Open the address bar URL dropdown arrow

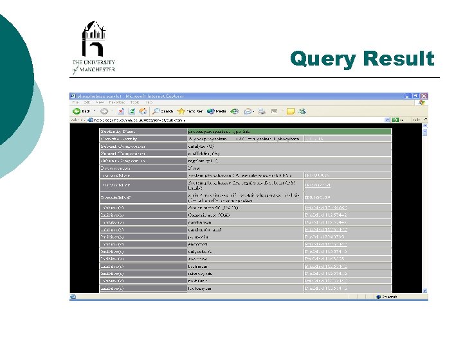click(387, 120)
